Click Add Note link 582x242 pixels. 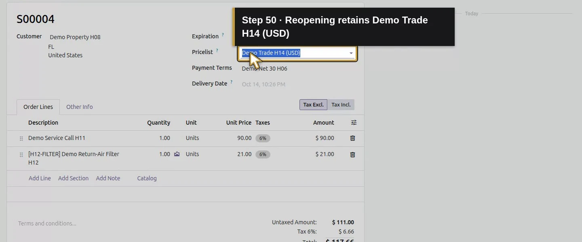(x=108, y=178)
